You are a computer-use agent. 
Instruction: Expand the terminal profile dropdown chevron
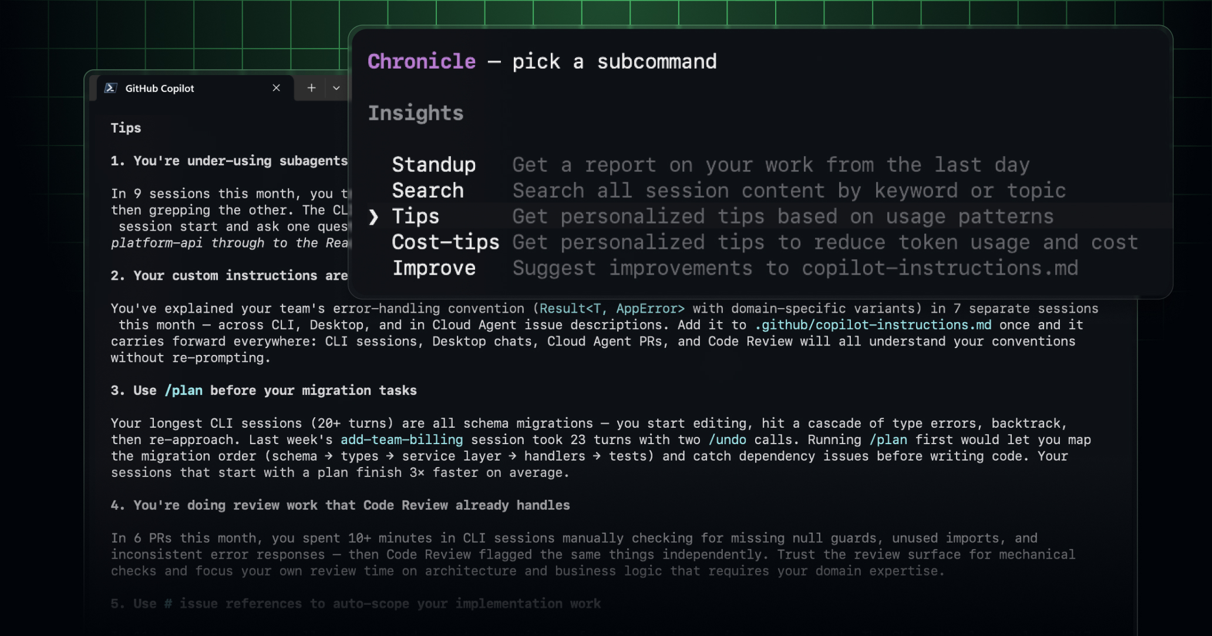[x=336, y=88]
